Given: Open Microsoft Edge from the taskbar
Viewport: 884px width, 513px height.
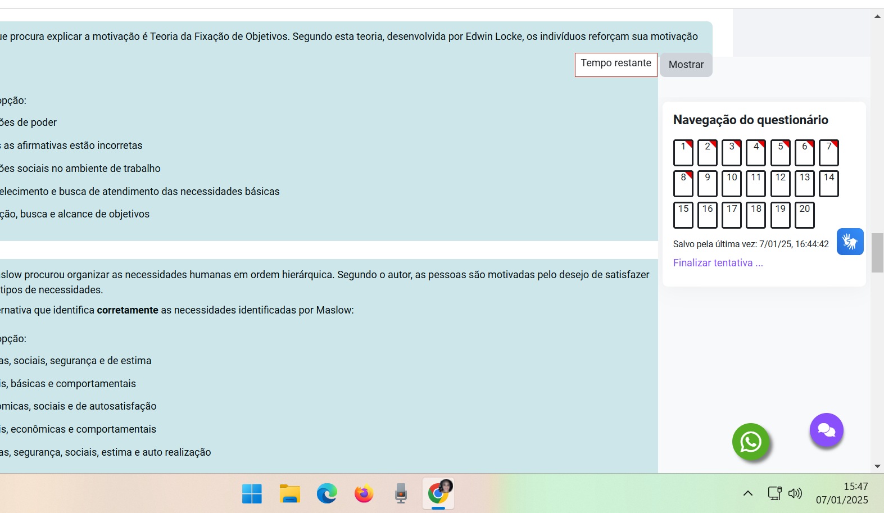Looking at the screenshot, I should [x=327, y=494].
